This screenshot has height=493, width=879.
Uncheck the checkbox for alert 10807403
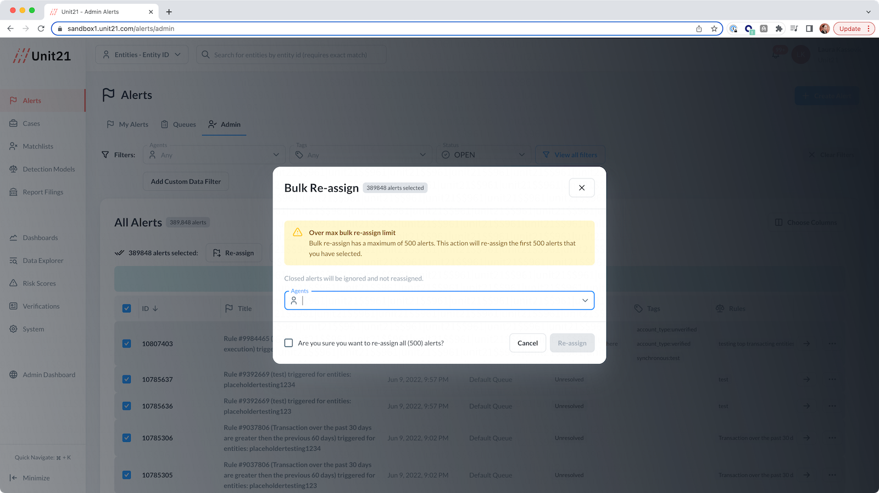pyautogui.click(x=127, y=344)
